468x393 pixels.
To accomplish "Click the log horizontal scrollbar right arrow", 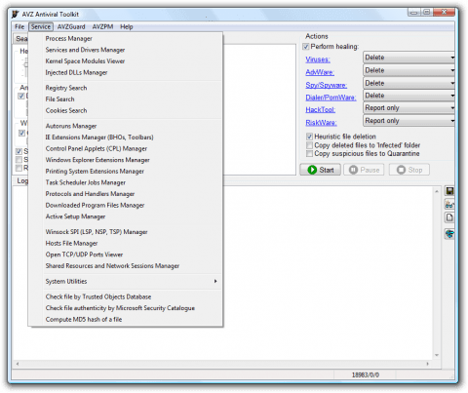I will click(x=428, y=364).
